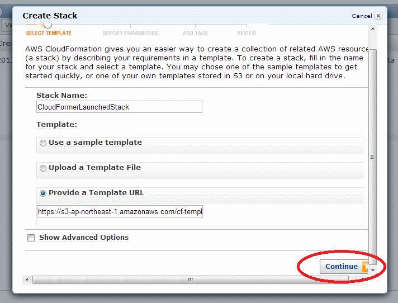The image size is (398, 303).
Task: Switch to the Add Tags step
Action: pyautogui.click(x=195, y=33)
